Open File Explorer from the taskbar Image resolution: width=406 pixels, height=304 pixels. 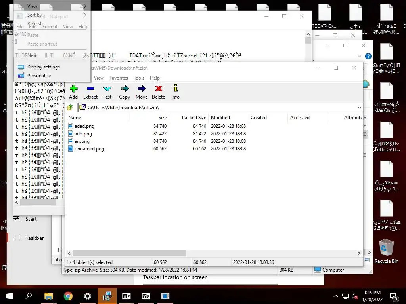pos(48,296)
